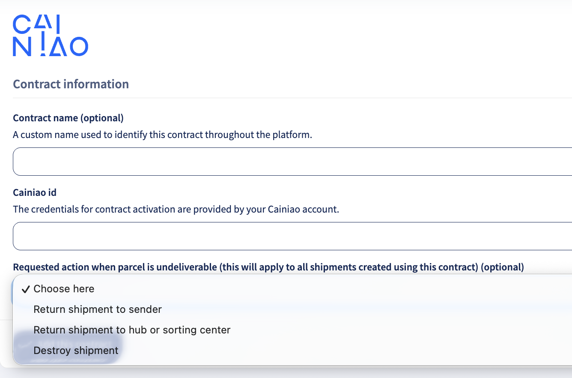Image resolution: width=572 pixels, height=378 pixels.
Task: Click the 'Requested action when parcel is undeliverable' label
Action: (268, 267)
